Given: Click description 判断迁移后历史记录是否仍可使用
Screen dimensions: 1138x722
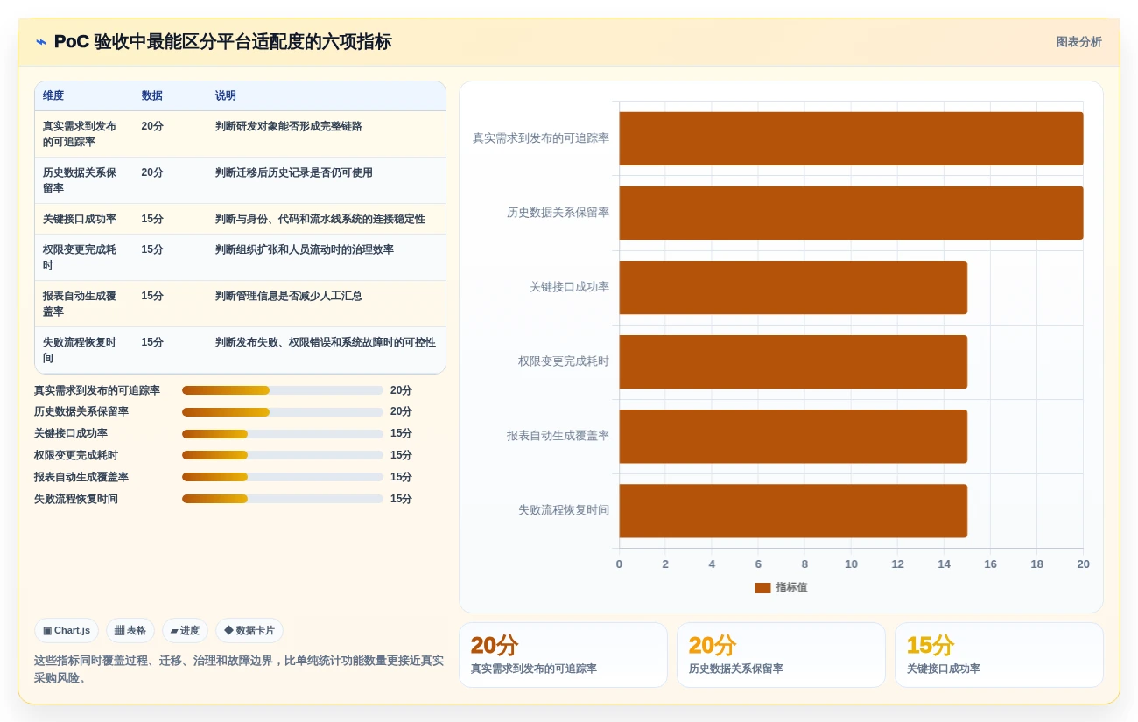Looking at the screenshot, I should [x=294, y=172].
